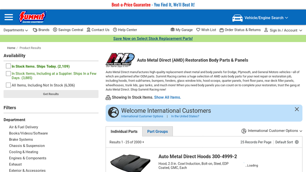The height and width of the screenshot is (172, 306).
Task: Click Results 1 - 25 of 2000+ text
Action: 127,142
